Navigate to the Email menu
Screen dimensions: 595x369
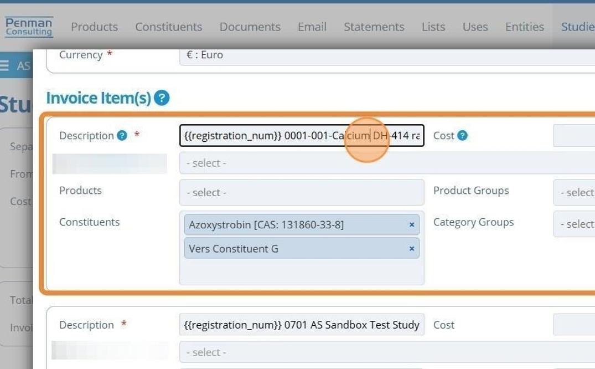click(312, 27)
